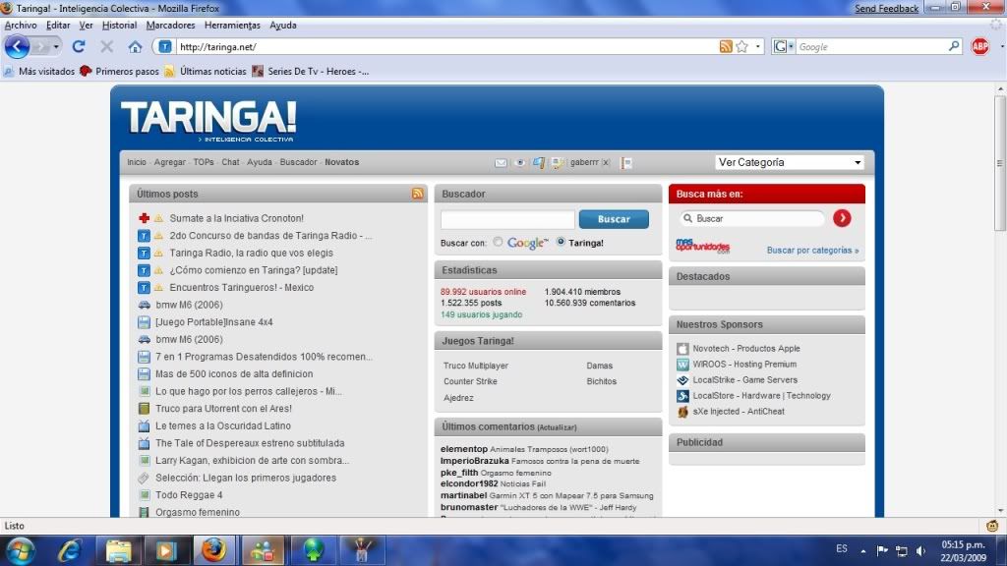This screenshot has height=566, width=1007.
Task: Go to the browser Home icon
Action: (135, 47)
